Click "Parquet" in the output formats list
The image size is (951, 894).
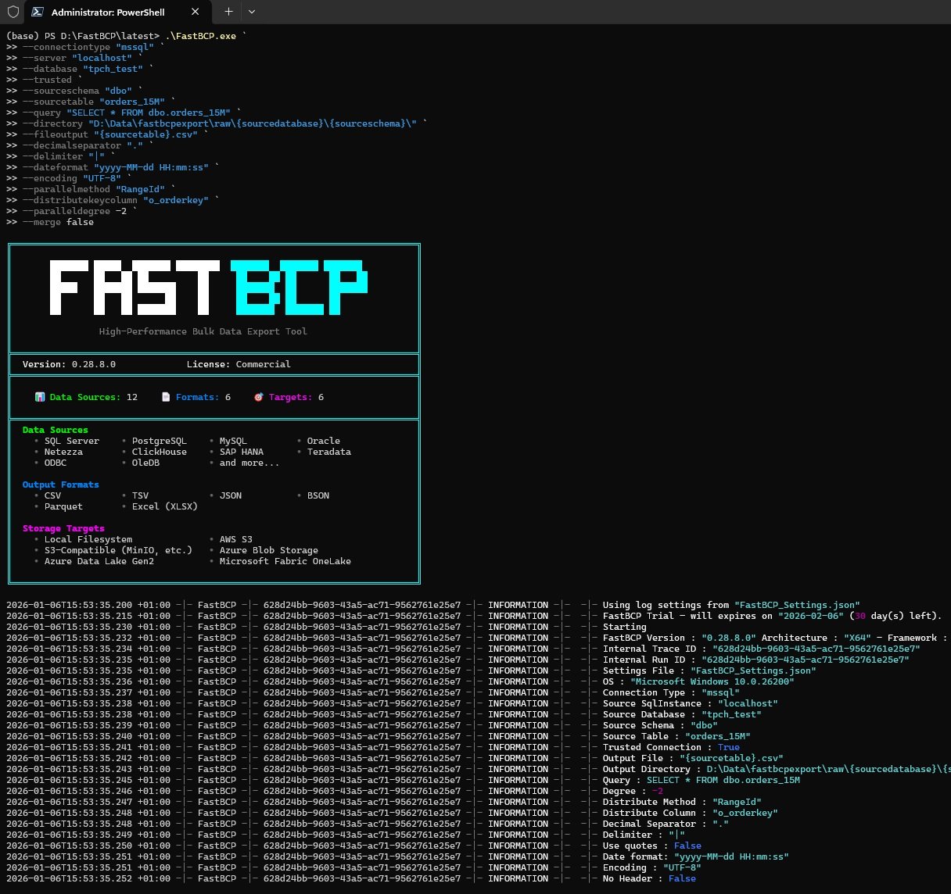pyautogui.click(x=63, y=506)
